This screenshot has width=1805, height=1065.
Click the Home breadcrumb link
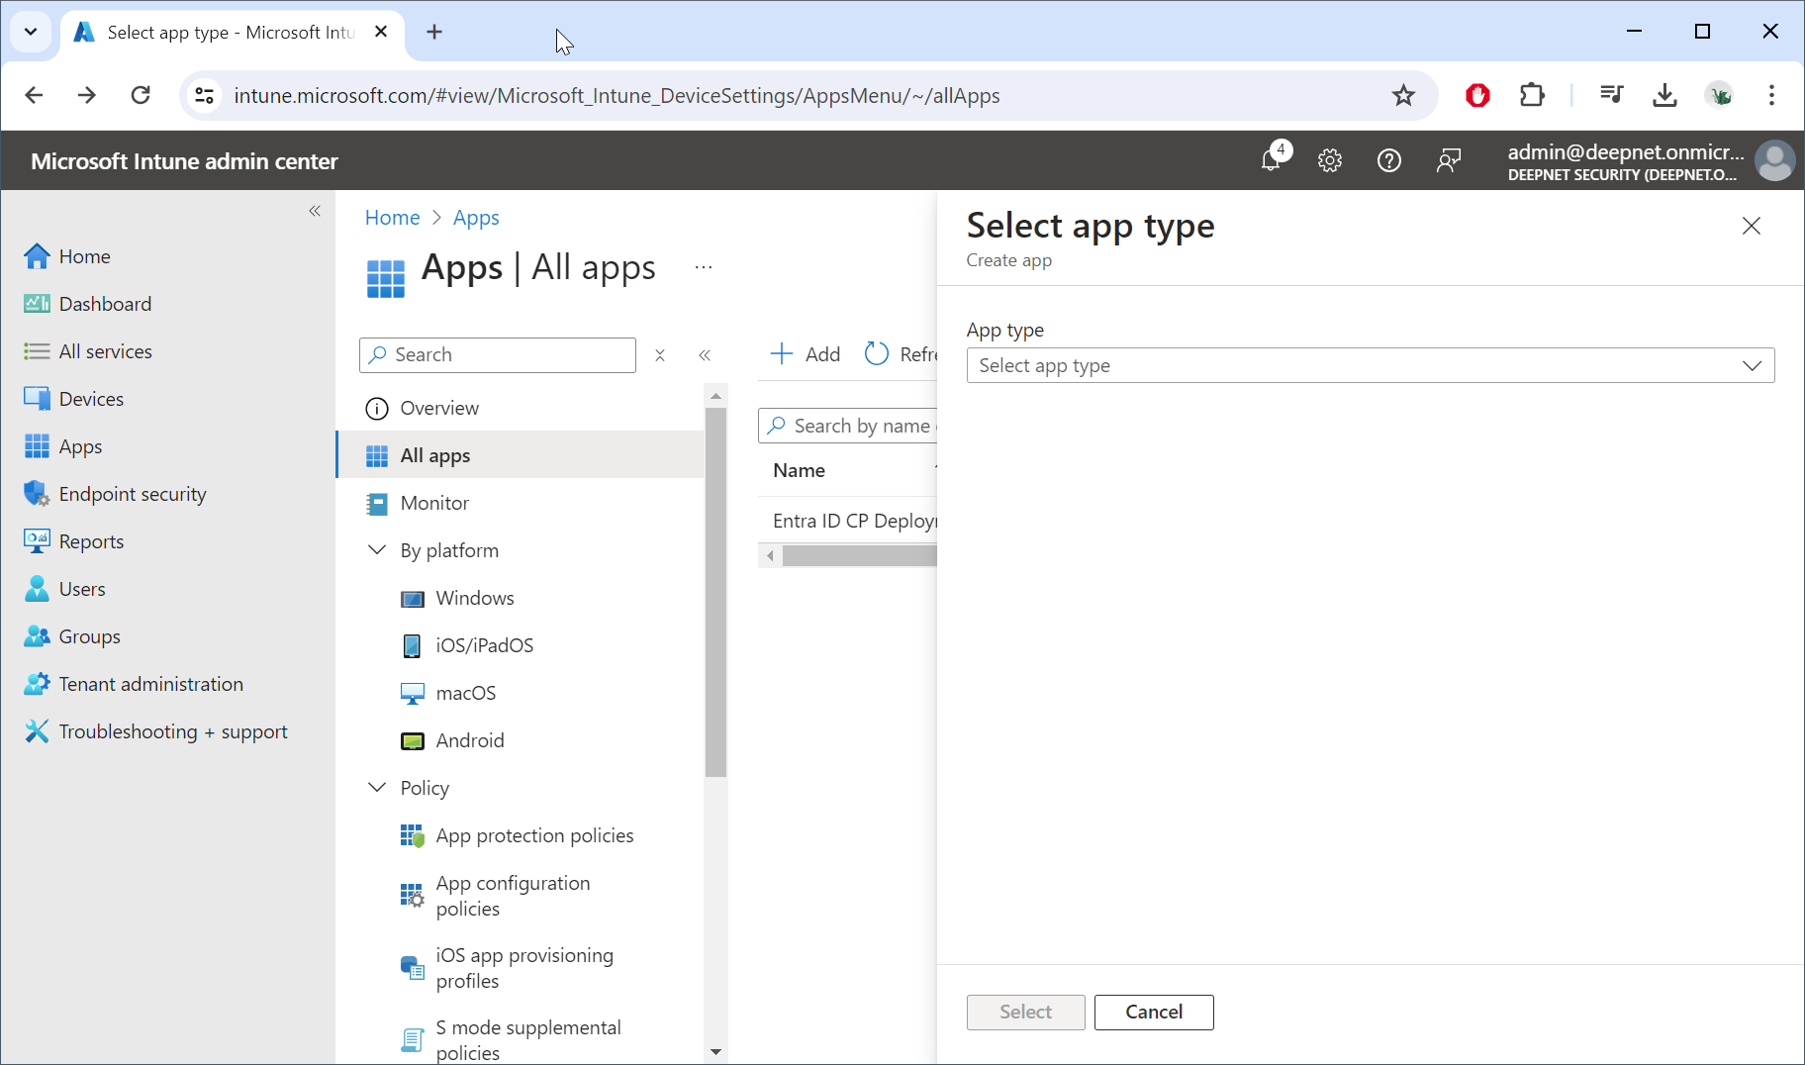point(392,218)
